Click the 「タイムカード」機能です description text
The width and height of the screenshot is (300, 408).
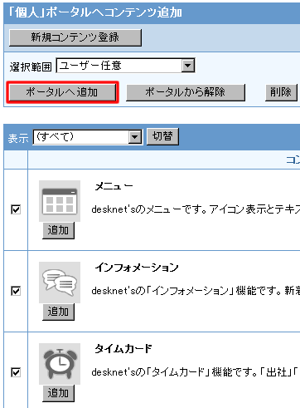(x=195, y=372)
